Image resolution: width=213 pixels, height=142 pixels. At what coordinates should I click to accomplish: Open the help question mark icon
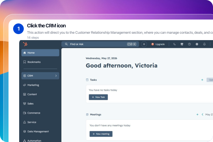[189, 44]
